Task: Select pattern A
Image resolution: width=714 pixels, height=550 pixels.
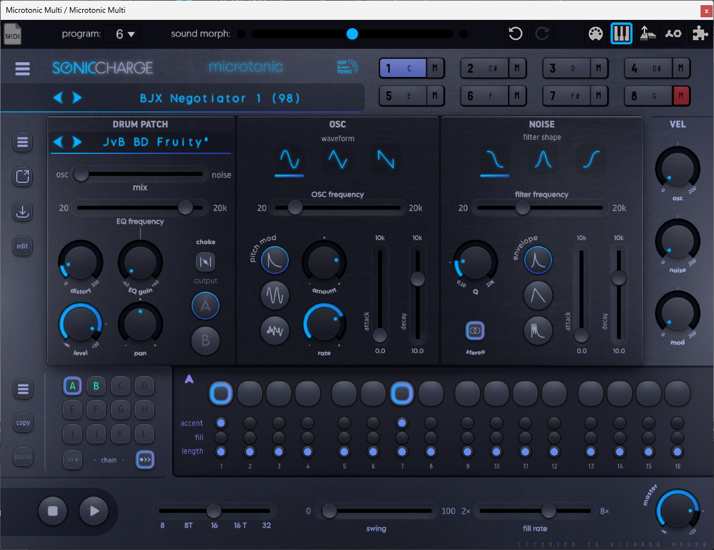Action: click(73, 386)
